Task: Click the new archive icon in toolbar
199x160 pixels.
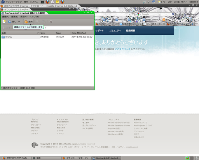Action: (x=4, y=22)
